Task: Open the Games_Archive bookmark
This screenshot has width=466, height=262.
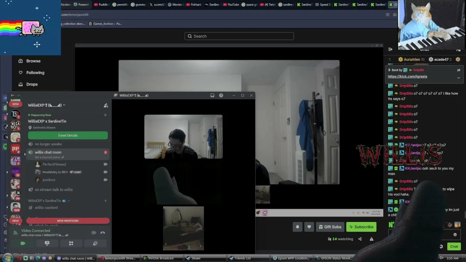Action: pos(105,24)
